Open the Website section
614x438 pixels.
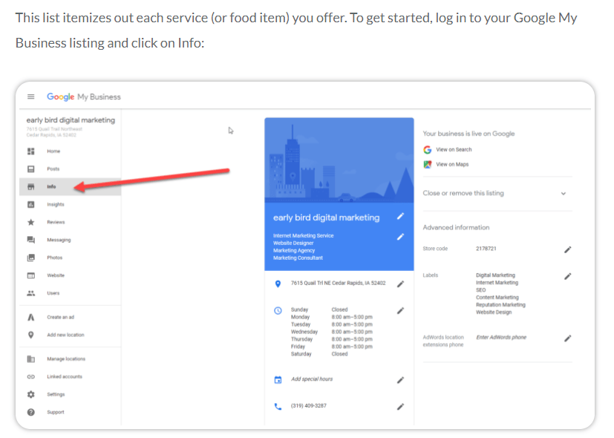30,275
